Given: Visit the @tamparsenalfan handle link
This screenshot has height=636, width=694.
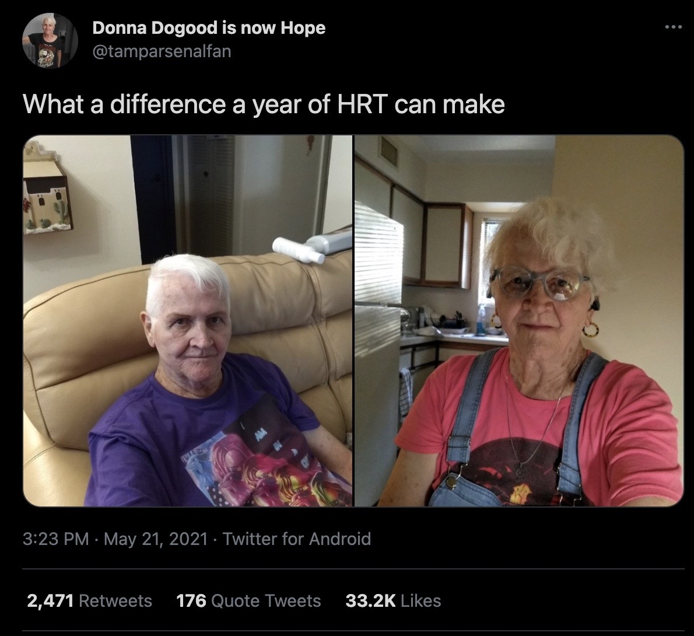Looking at the screenshot, I should pos(162,51).
